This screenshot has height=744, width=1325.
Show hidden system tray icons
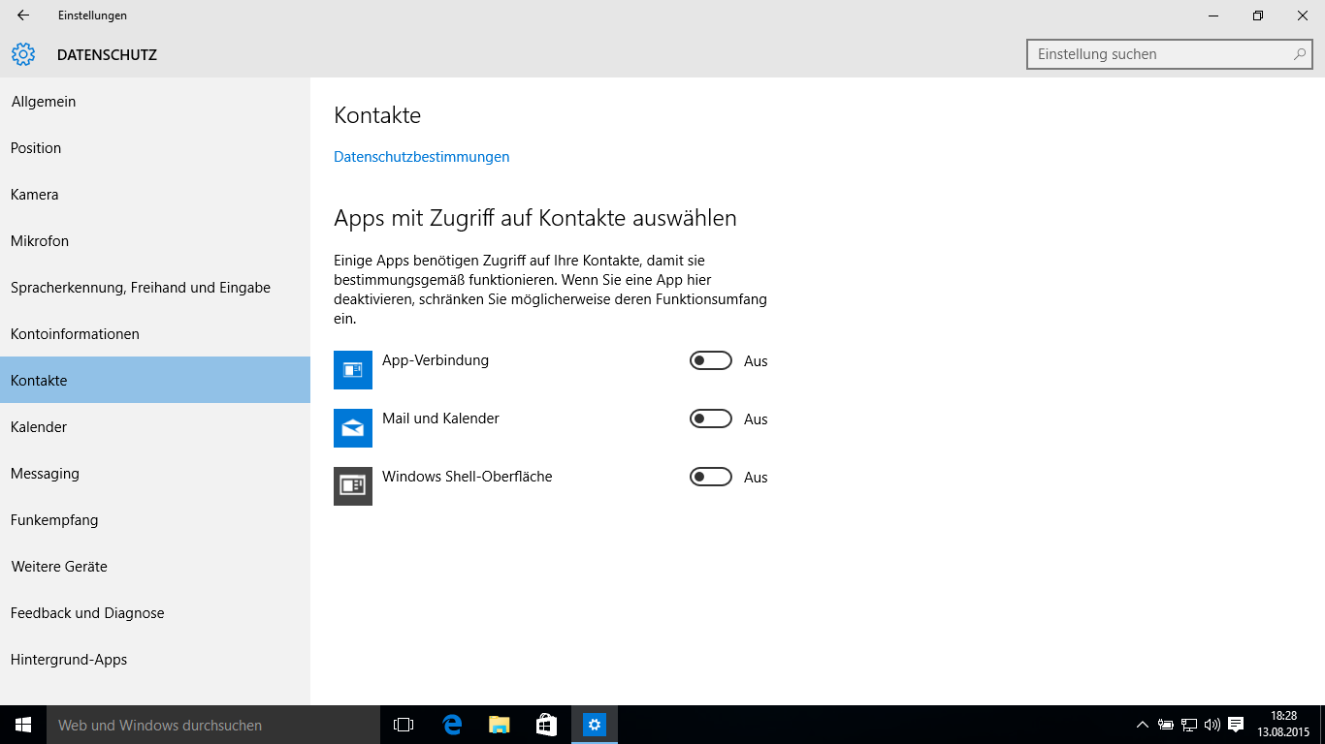click(x=1142, y=725)
